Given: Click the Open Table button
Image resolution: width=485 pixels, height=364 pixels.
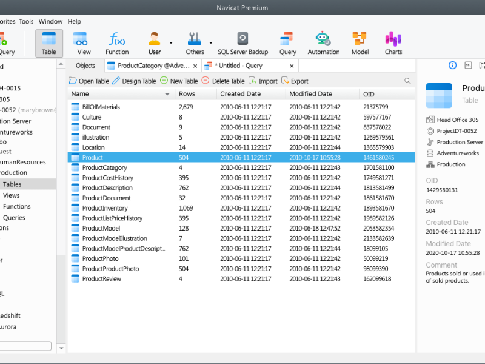Looking at the screenshot, I should click(x=89, y=81).
